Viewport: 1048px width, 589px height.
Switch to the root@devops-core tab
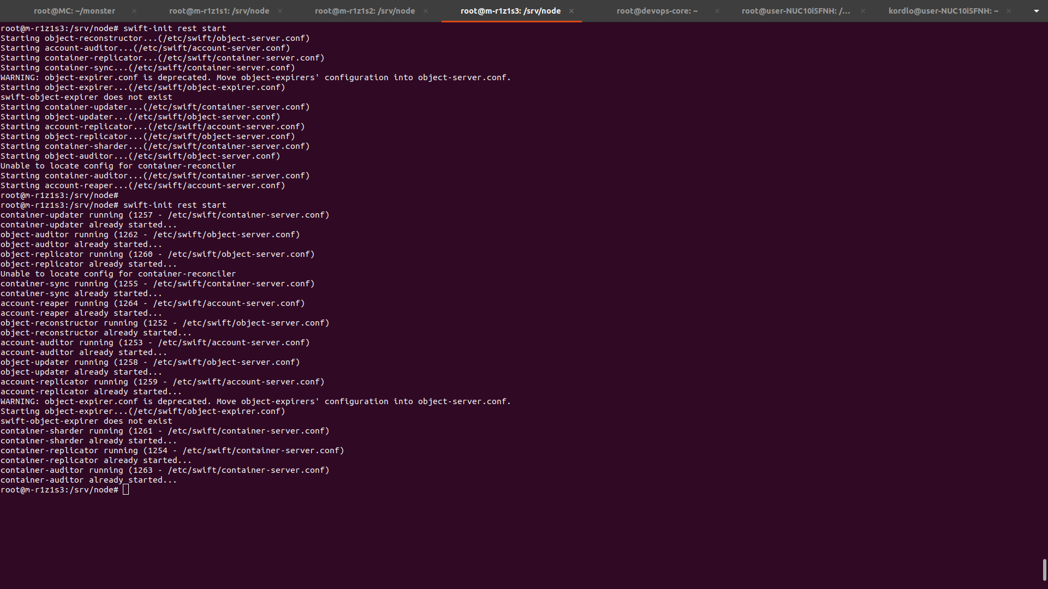click(657, 11)
